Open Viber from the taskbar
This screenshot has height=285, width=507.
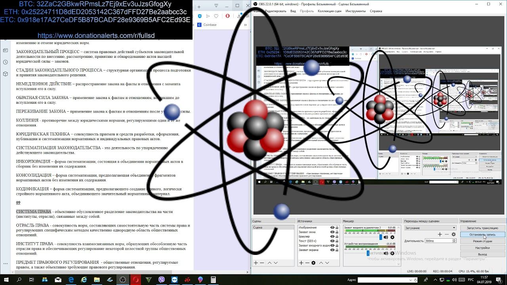(162, 280)
